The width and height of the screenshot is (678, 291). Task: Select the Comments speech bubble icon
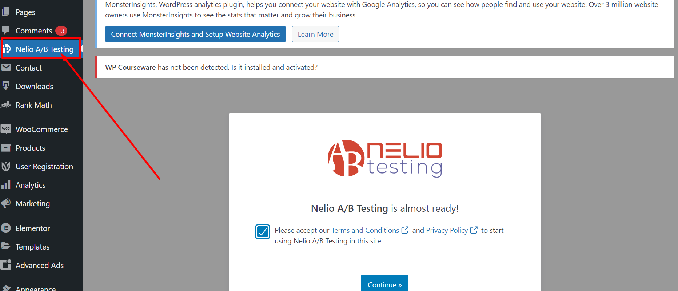point(6,30)
